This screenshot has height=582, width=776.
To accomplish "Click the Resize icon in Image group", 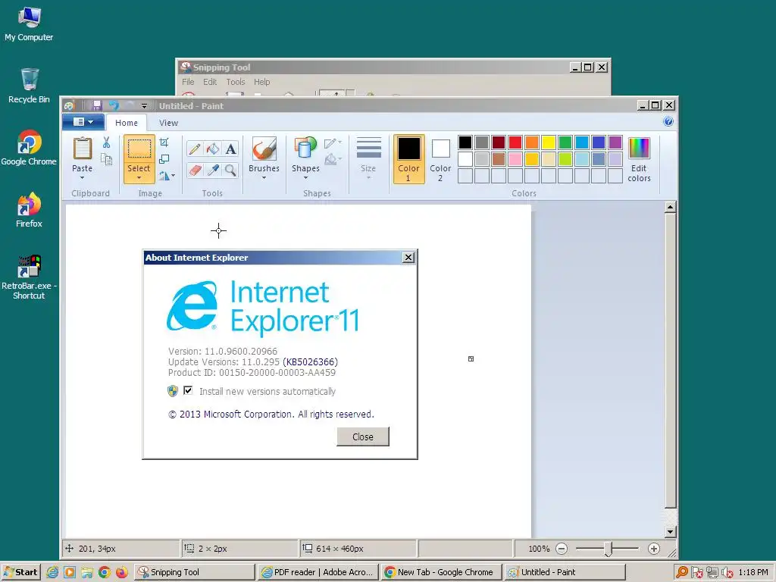I will [x=164, y=159].
